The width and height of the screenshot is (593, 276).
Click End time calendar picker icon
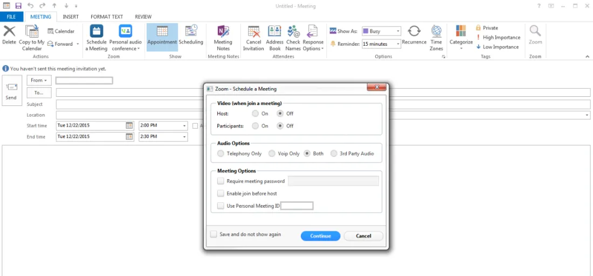(129, 137)
